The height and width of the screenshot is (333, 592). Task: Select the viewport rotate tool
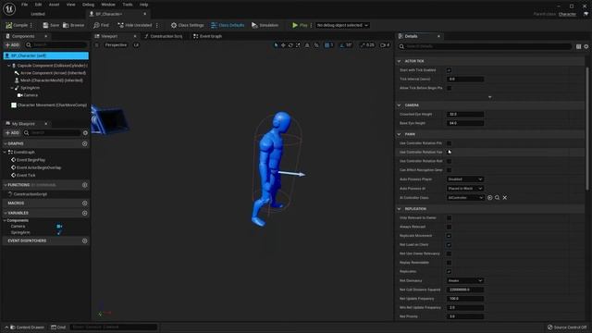pyautogui.click(x=290, y=45)
